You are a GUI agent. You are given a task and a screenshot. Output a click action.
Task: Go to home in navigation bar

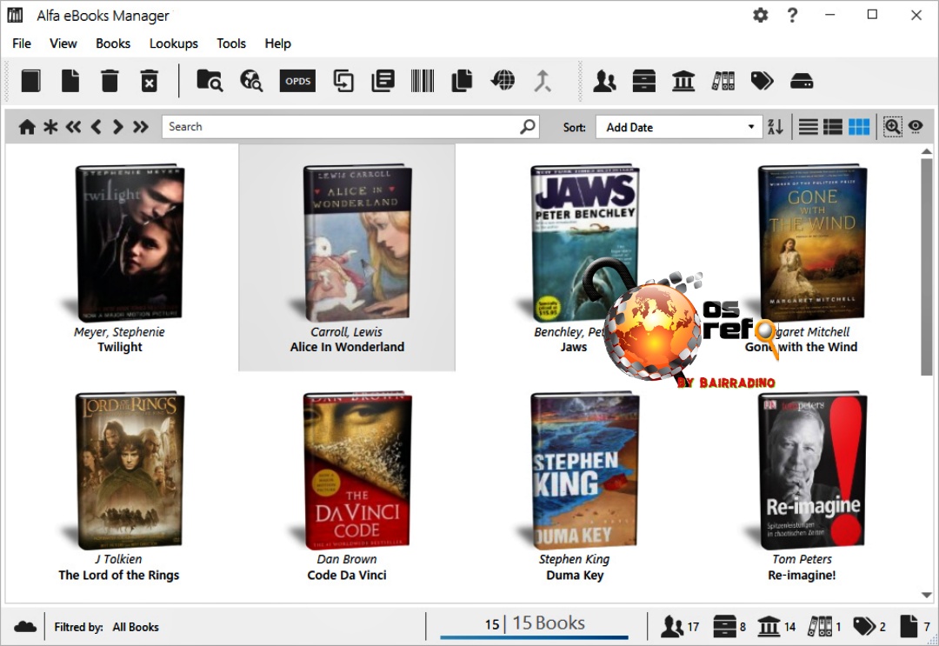tap(27, 127)
